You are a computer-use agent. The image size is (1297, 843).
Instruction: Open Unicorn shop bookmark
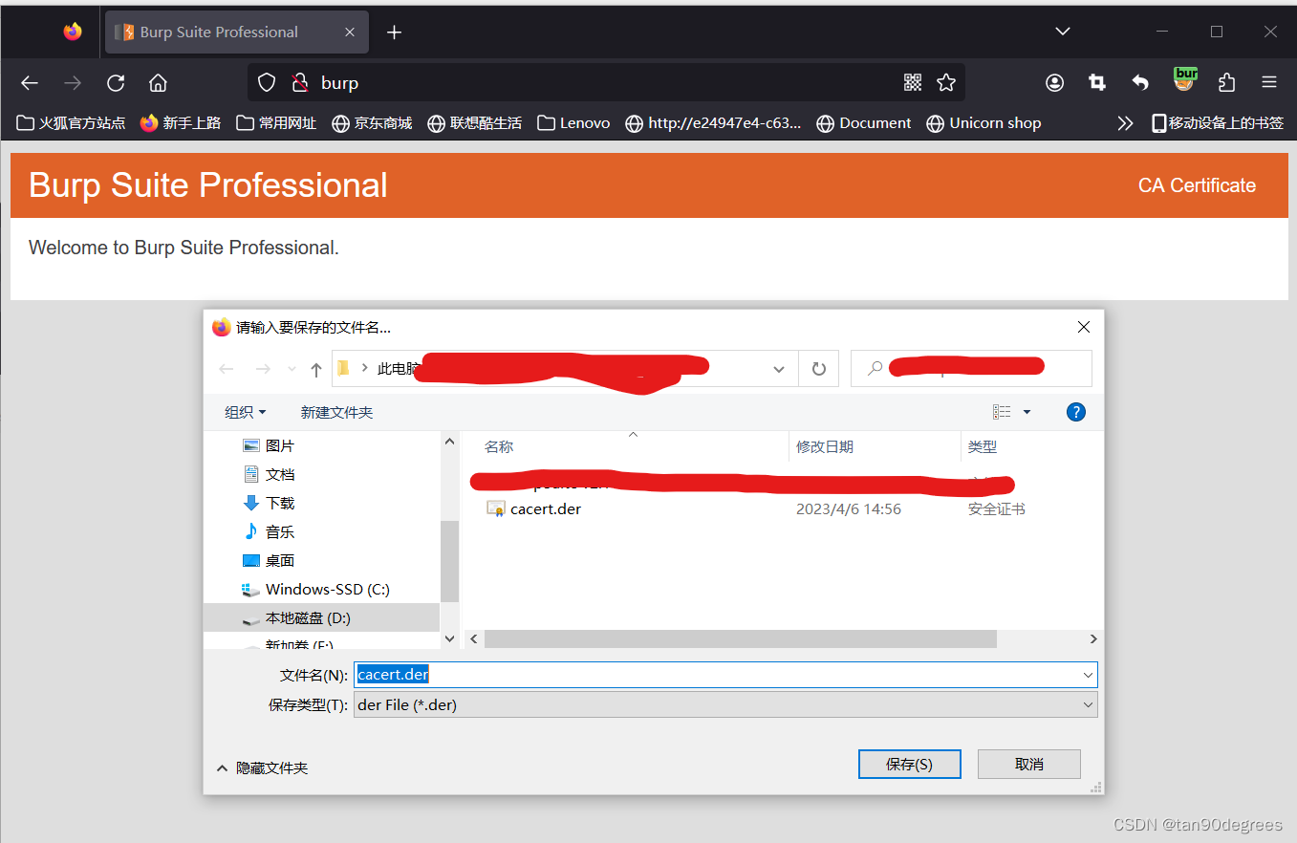984,123
